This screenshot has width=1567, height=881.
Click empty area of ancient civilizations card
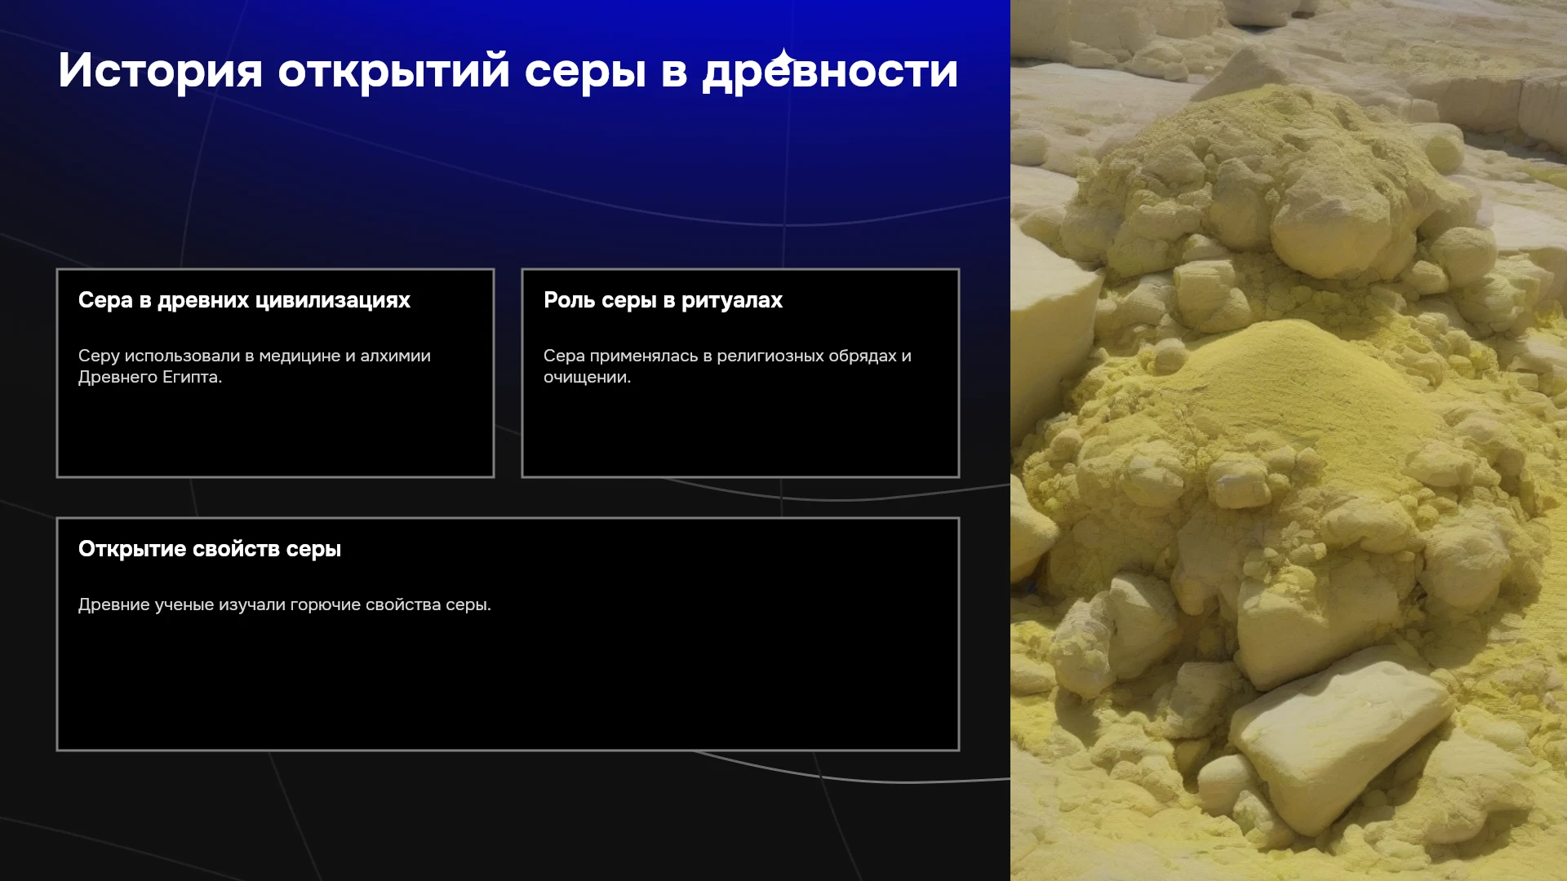[x=275, y=432]
